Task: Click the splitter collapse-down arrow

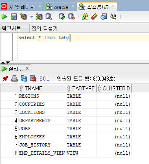Action: click(x=8, y=63)
